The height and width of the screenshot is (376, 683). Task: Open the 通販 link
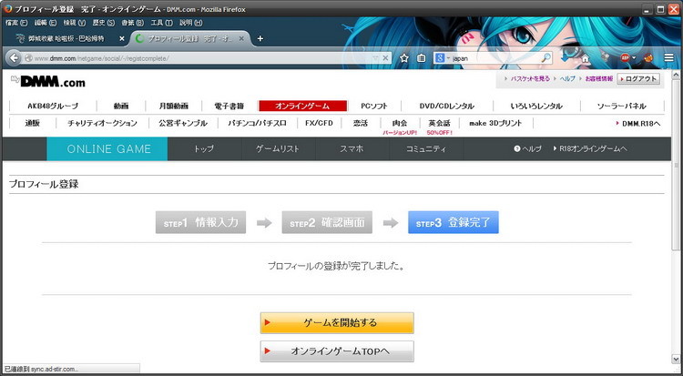(x=33, y=123)
